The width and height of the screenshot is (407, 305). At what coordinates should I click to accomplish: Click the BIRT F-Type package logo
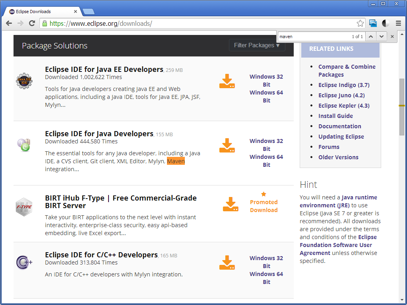[x=24, y=207]
